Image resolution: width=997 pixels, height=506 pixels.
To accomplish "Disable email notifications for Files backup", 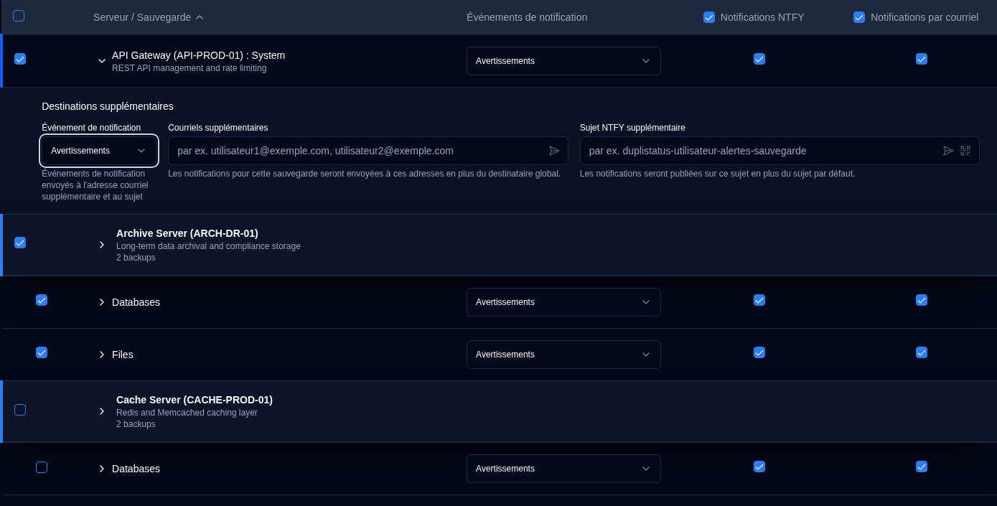I will pyautogui.click(x=922, y=352).
